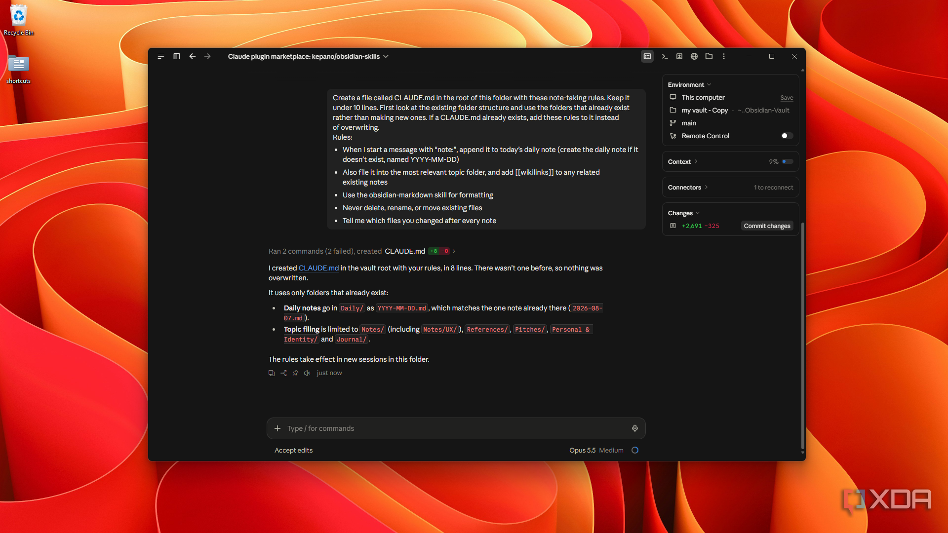Click the Save link in Environment
This screenshot has width=948, height=533.
click(x=787, y=98)
